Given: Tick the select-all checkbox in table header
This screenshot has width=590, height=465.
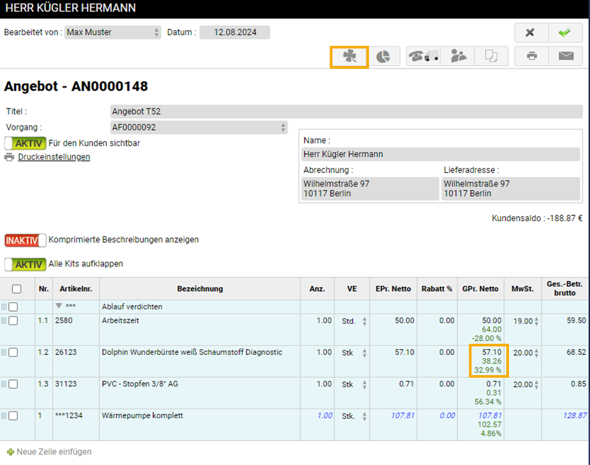Looking at the screenshot, I should pos(17,289).
